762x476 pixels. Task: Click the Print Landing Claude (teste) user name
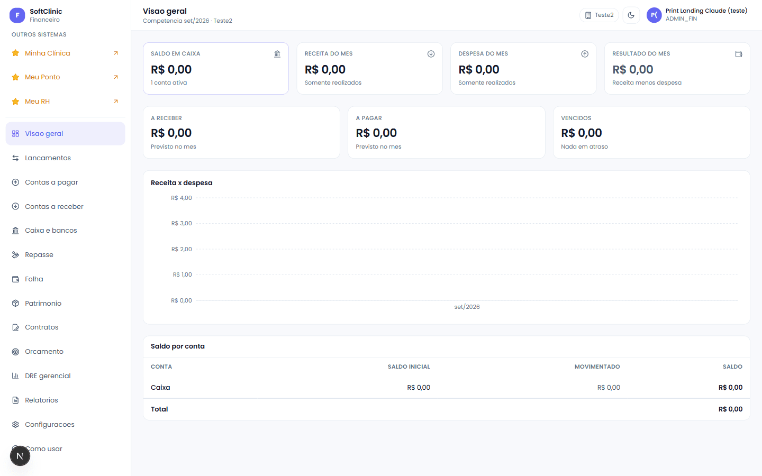pyautogui.click(x=706, y=11)
